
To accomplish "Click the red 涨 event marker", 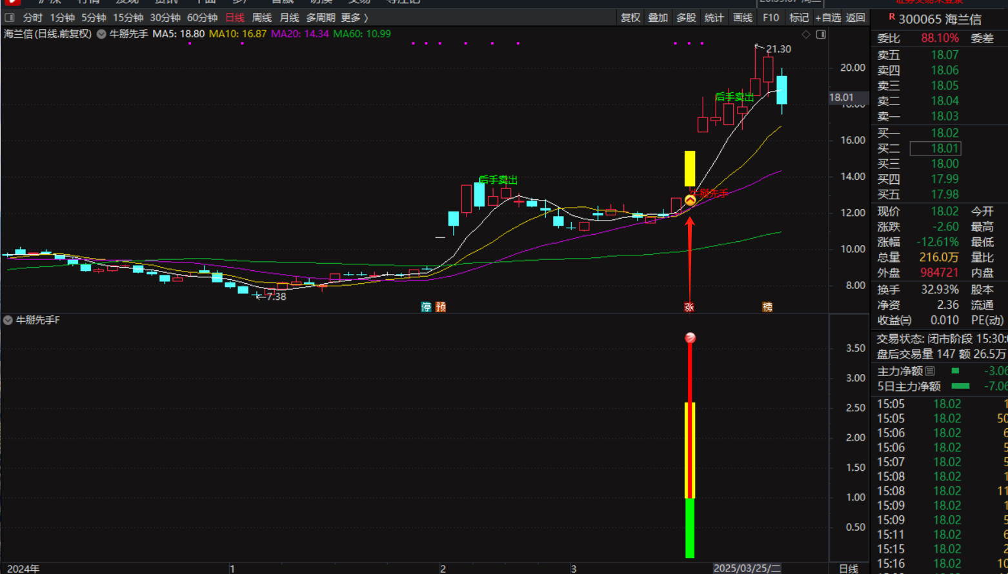I will 689,307.
